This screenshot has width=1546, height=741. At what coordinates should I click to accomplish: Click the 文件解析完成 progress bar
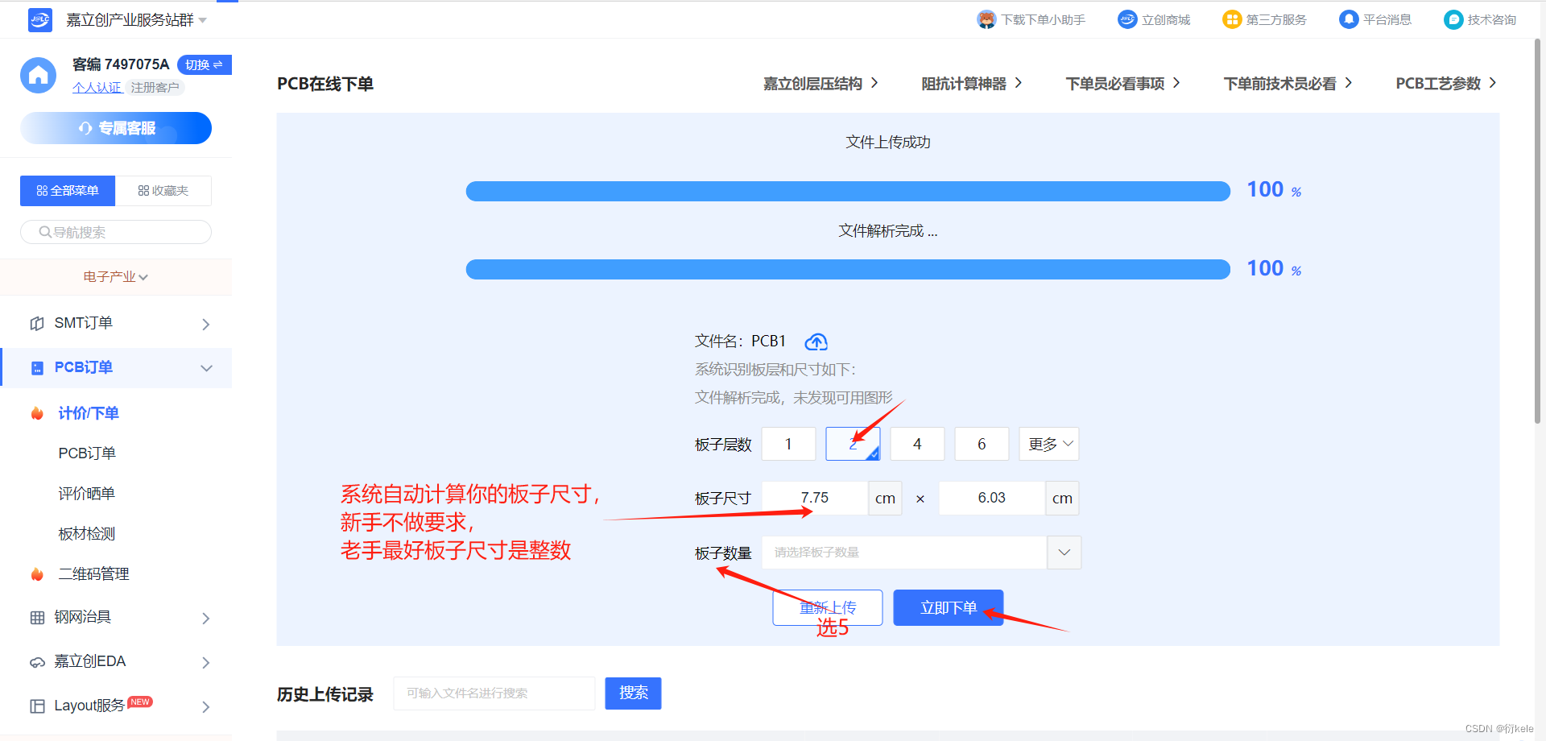[x=848, y=269]
